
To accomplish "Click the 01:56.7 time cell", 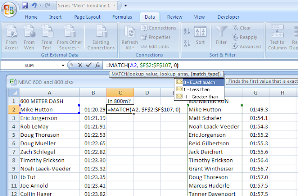I will coord(256,169).
